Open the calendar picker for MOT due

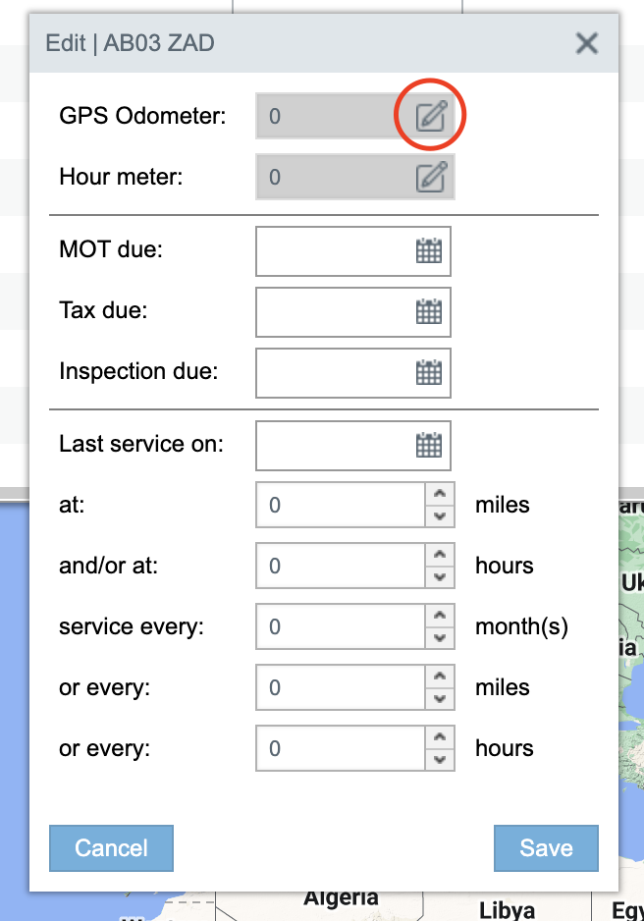[429, 251]
